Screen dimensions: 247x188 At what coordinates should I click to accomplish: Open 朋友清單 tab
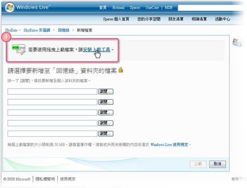176,19
